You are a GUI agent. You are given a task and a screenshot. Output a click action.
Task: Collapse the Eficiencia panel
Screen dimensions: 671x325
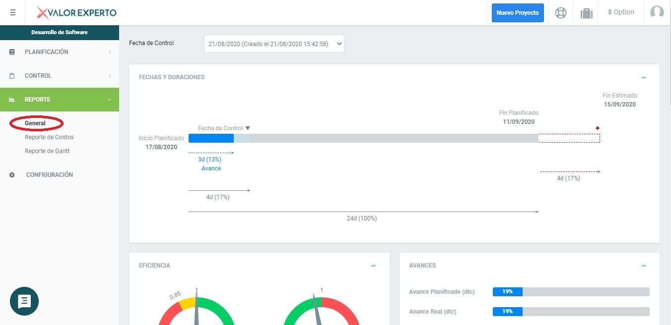click(373, 266)
